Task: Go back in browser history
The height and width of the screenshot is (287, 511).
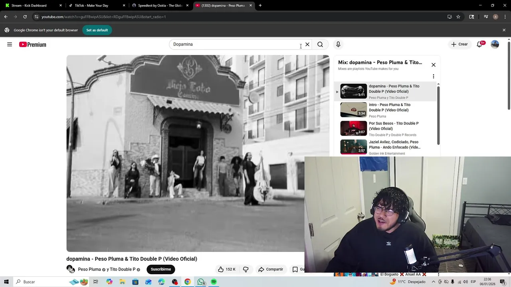Action: pos(6,17)
